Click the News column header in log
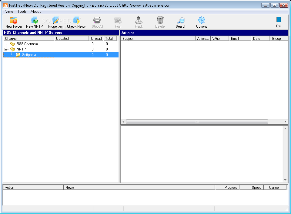This screenshot has height=214, width=291. click(x=139, y=187)
